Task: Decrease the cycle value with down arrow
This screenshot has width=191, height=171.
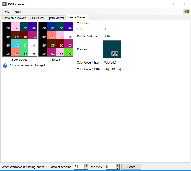Action: [x=117, y=168]
